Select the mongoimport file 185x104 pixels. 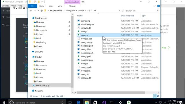(x=87, y=53)
